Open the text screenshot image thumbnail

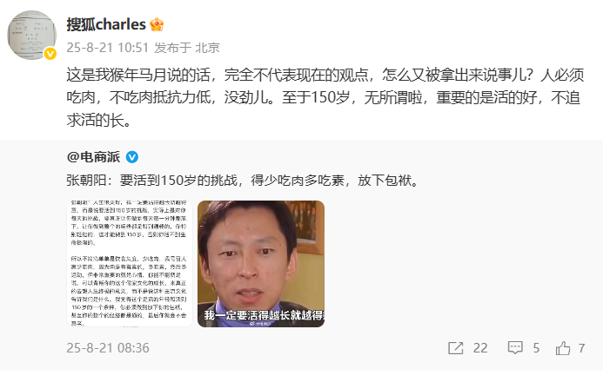(x=130, y=264)
